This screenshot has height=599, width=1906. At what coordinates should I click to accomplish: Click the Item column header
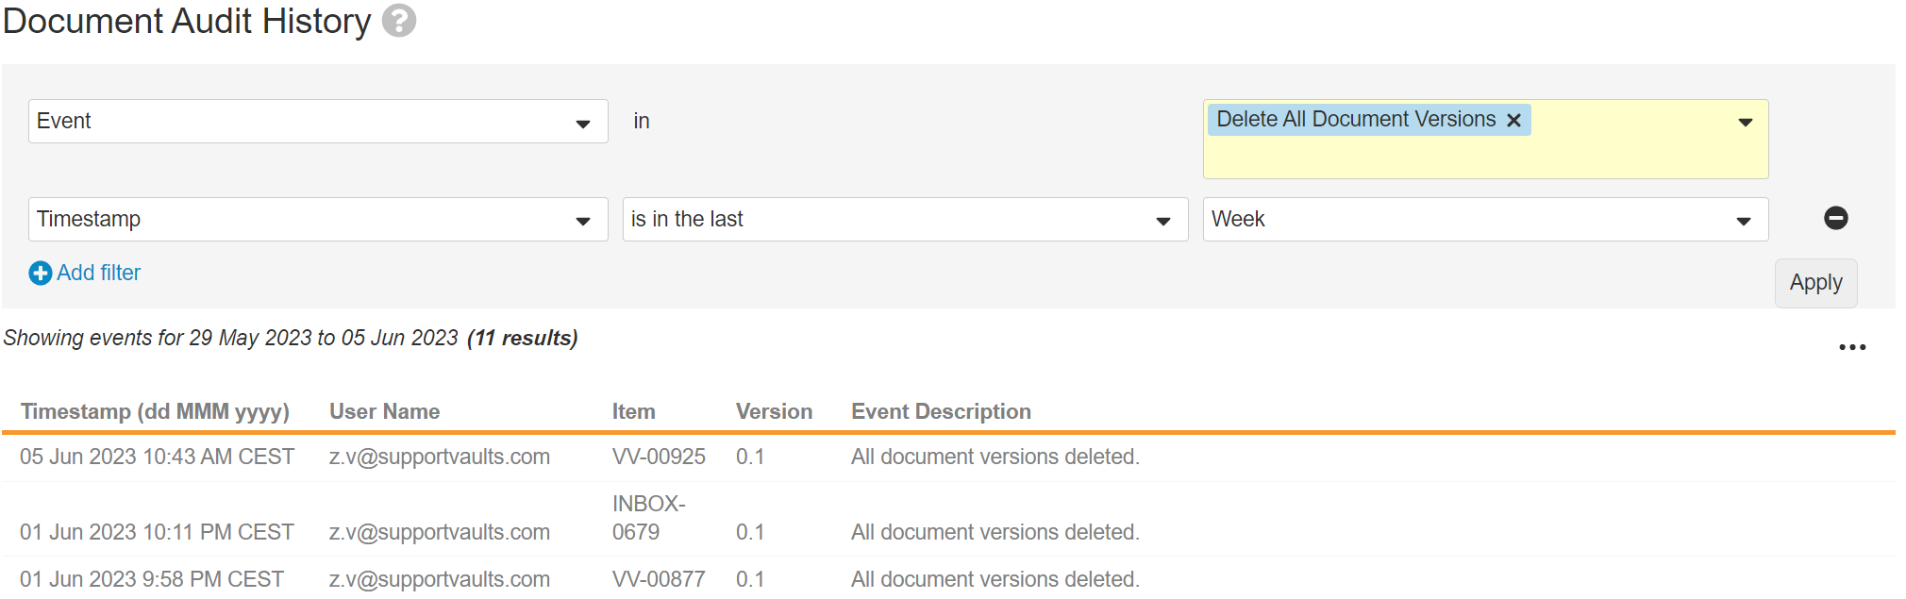click(633, 412)
